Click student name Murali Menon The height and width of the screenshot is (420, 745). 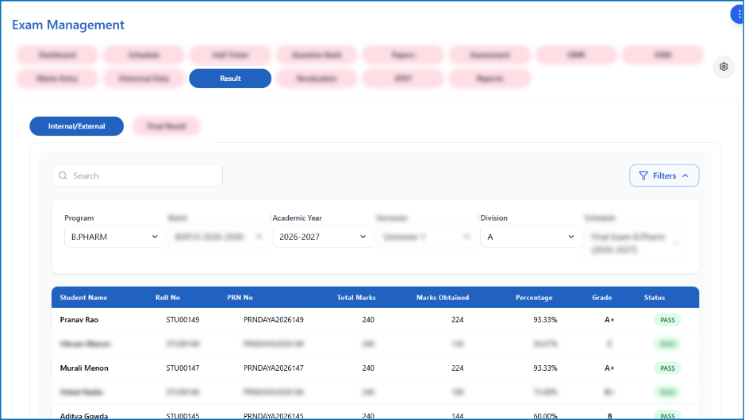(84, 368)
